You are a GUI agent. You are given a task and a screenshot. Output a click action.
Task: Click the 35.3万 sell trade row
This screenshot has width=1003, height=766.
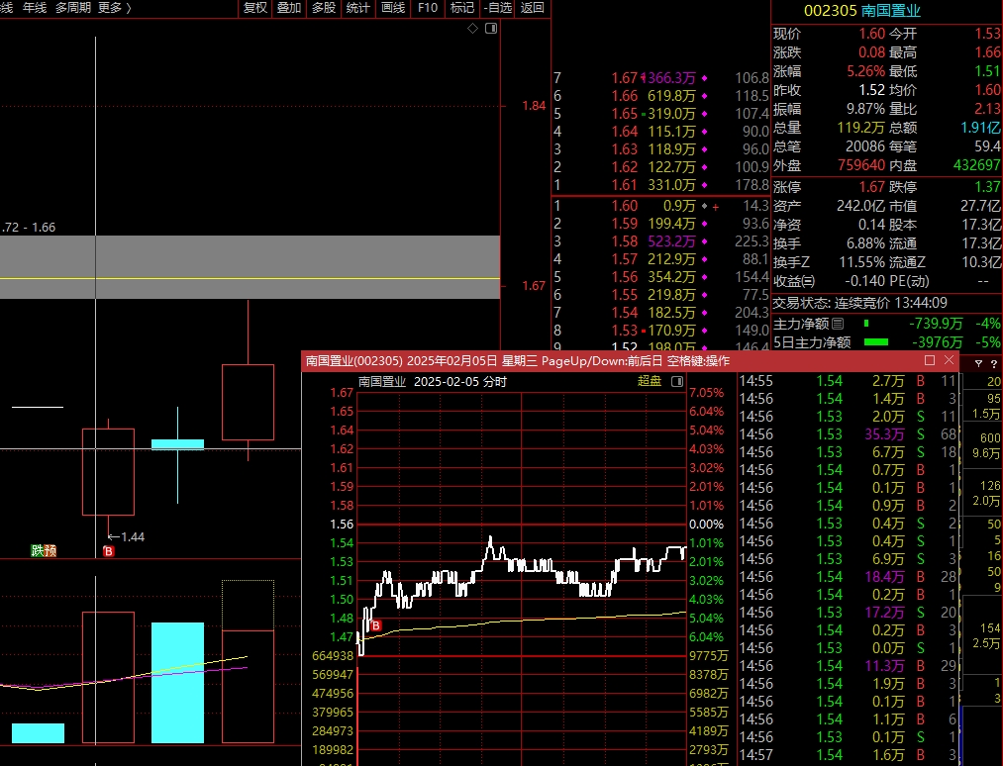pyautogui.click(x=848, y=434)
